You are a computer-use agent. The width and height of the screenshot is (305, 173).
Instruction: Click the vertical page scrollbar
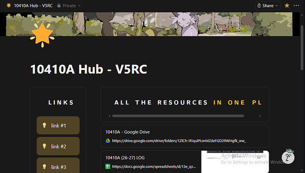pos(302,48)
